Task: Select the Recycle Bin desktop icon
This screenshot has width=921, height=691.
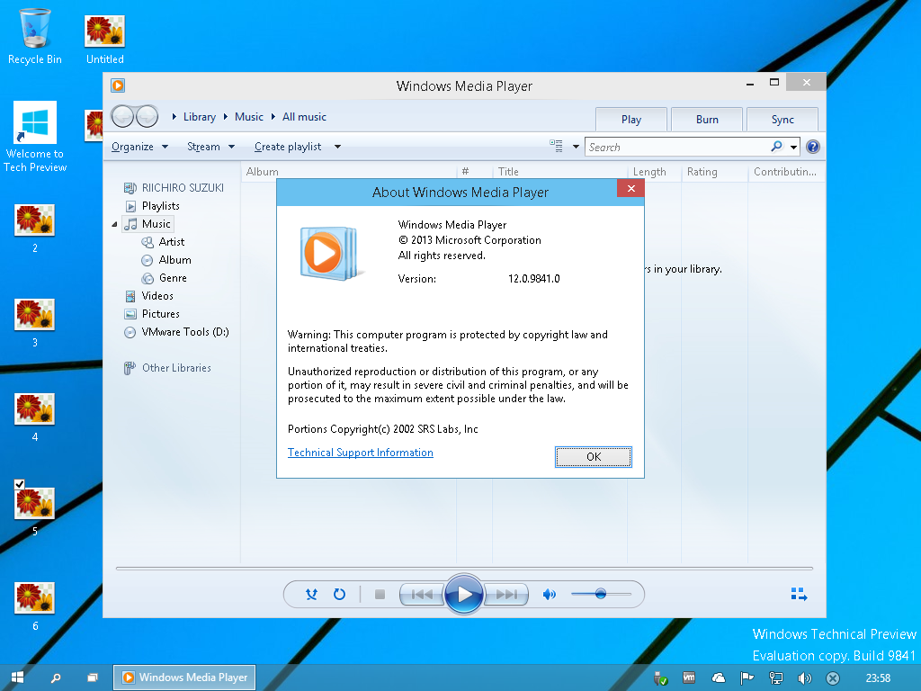Action: point(35,36)
